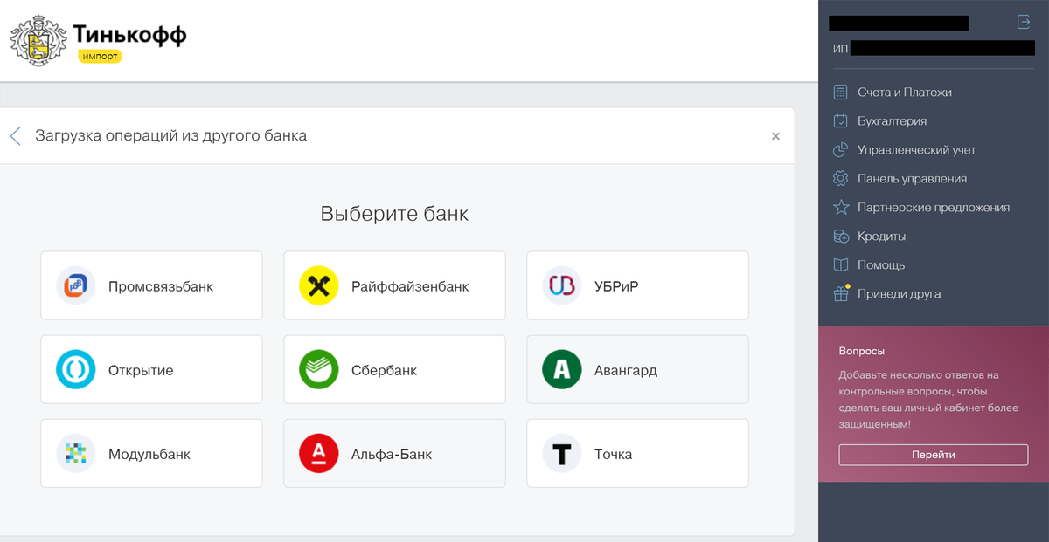The width and height of the screenshot is (1049, 542).
Task: Click the Авангард green logo icon
Action: pyautogui.click(x=561, y=370)
